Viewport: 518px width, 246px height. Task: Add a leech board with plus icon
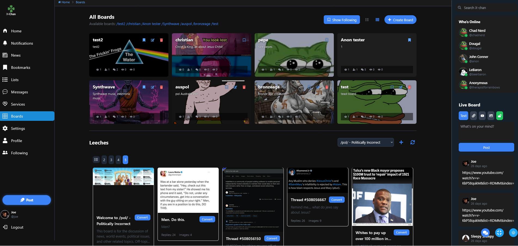click(401, 142)
